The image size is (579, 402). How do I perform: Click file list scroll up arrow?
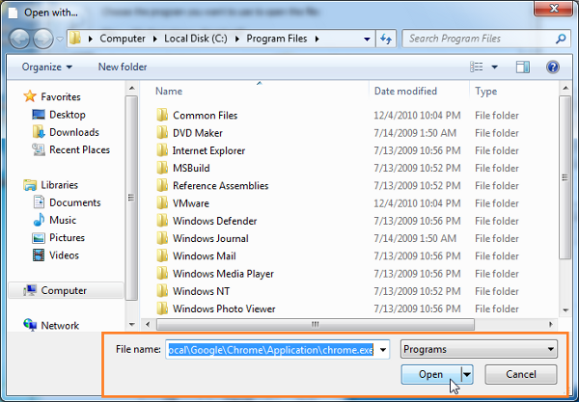[565, 88]
